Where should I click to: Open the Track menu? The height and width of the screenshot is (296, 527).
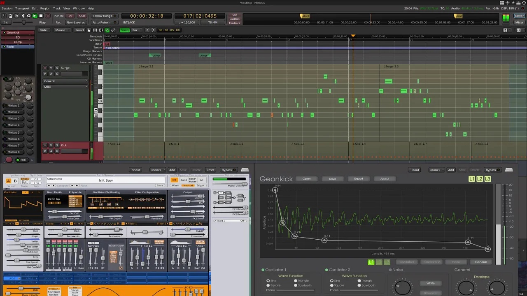(x=57, y=8)
